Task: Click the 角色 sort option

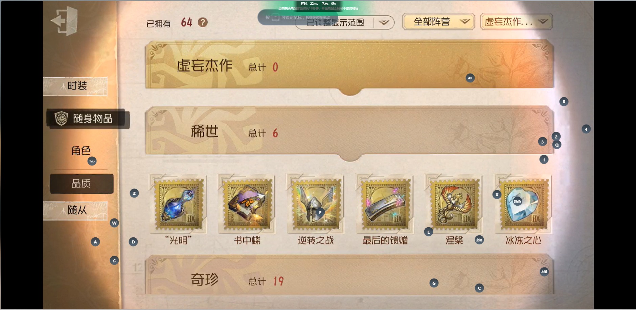Action: pyautogui.click(x=81, y=151)
